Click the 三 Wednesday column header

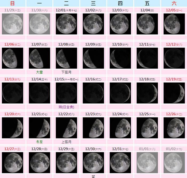click(x=93, y=3)
